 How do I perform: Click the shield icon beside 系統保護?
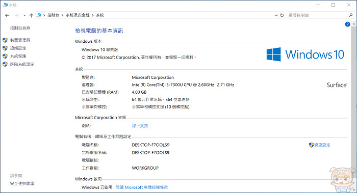pos(5,56)
